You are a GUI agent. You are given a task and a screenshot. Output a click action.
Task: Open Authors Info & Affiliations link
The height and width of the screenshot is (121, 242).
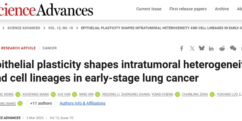point(83,103)
